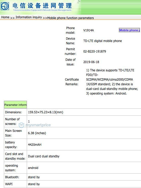
Task: Click the Chinese site title banner
Action: point(42,6)
